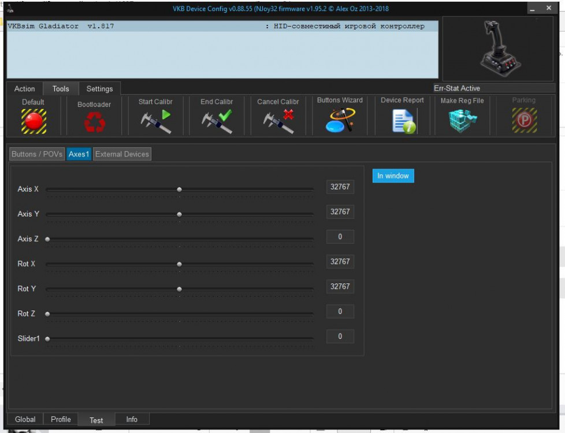The height and width of the screenshot is (433, 565).
Task: Select VKBsim Gladiator device row
Action: [x=222, y=27]
